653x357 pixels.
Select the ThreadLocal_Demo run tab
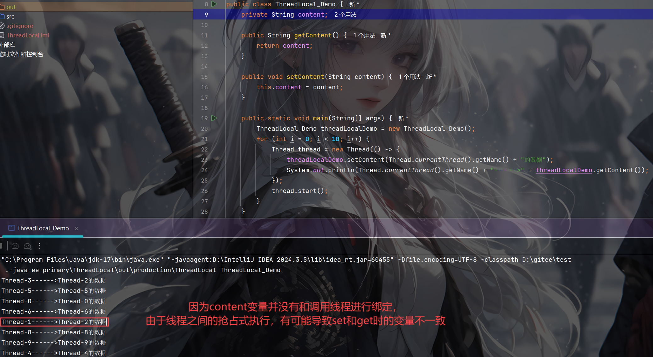[x=43, y=228]
